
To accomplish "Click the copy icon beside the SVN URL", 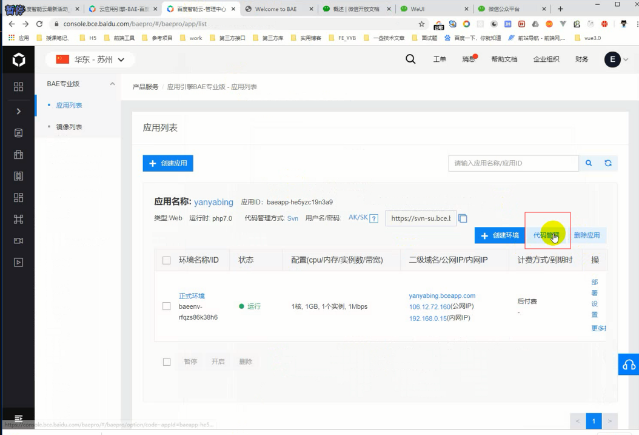I will pyautogui.click(x=461, y=218).
